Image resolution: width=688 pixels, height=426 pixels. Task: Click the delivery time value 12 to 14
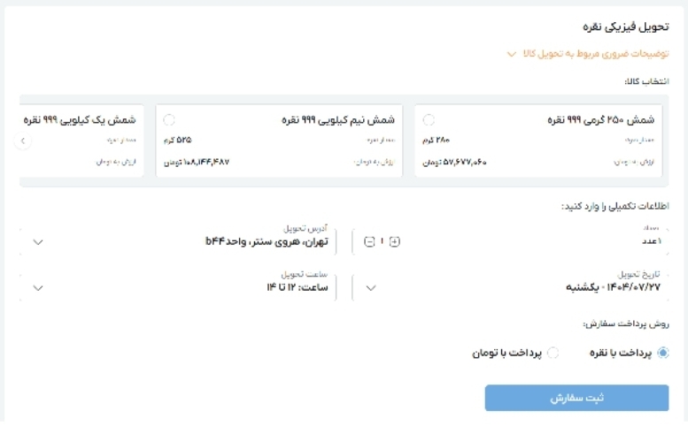click(x=298, y=287)
